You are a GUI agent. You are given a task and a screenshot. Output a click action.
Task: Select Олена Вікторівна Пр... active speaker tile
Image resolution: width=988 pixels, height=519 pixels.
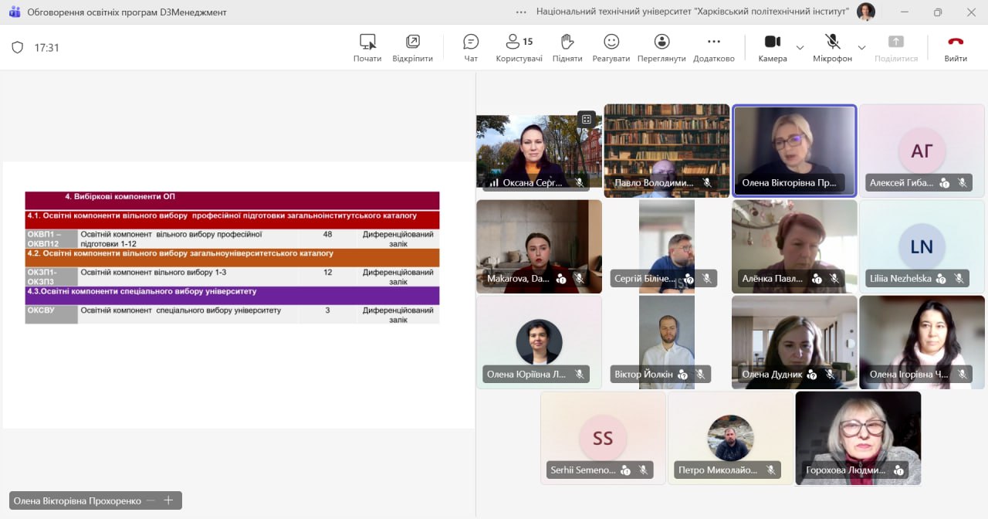click(x=794, y=151)
